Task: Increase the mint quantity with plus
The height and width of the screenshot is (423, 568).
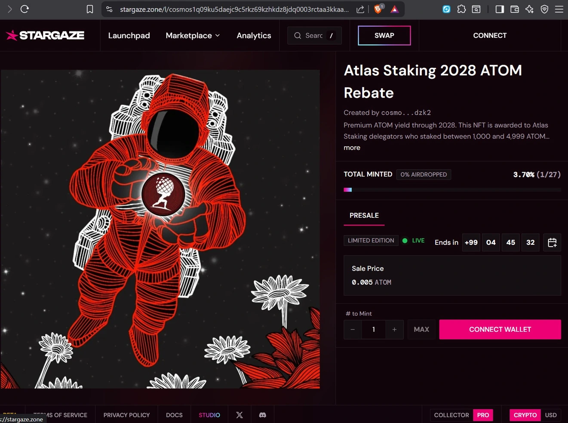Action: point(394,330)
